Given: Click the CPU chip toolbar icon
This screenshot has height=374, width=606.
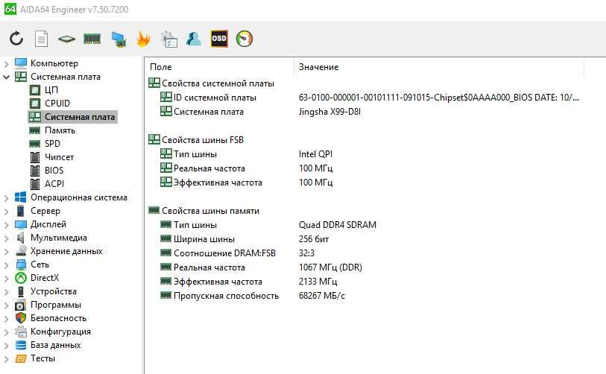Looking at the screenshot, I should (x=66, y=39).
